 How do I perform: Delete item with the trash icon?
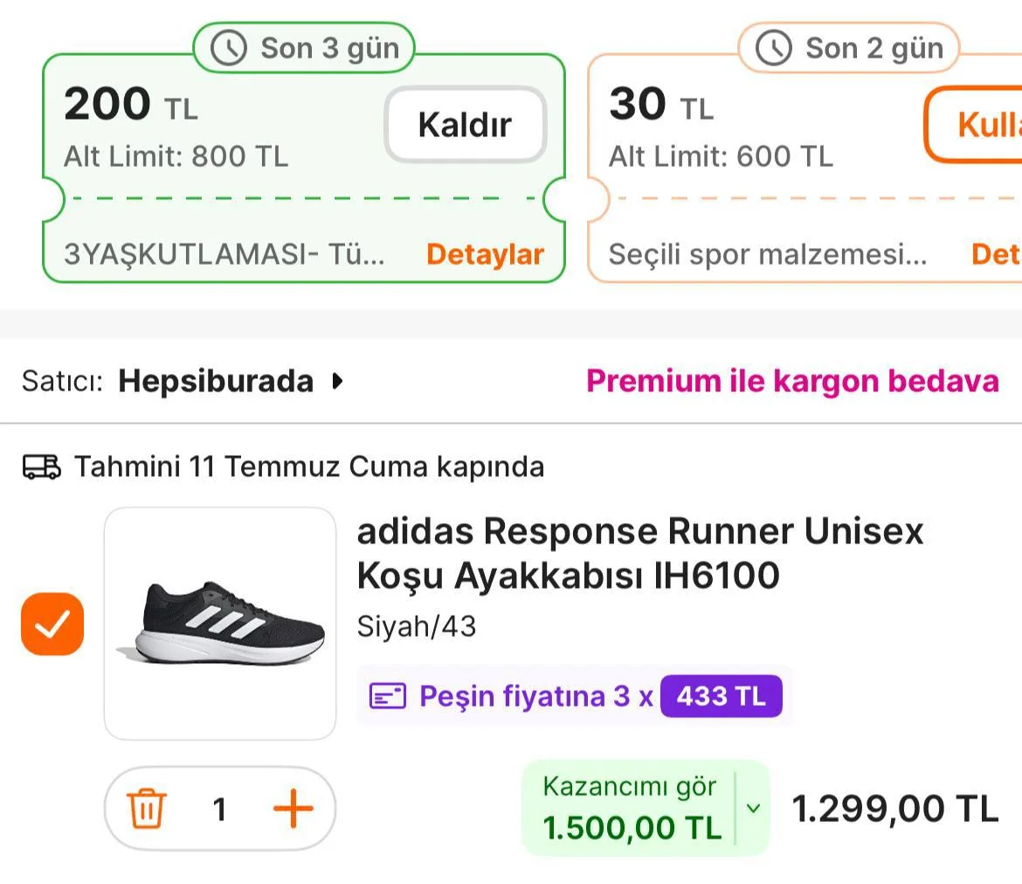point(147,809)
